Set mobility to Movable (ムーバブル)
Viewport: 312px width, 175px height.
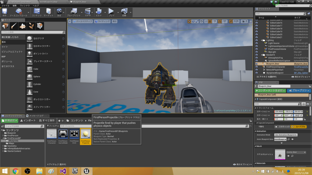[299, 127]
